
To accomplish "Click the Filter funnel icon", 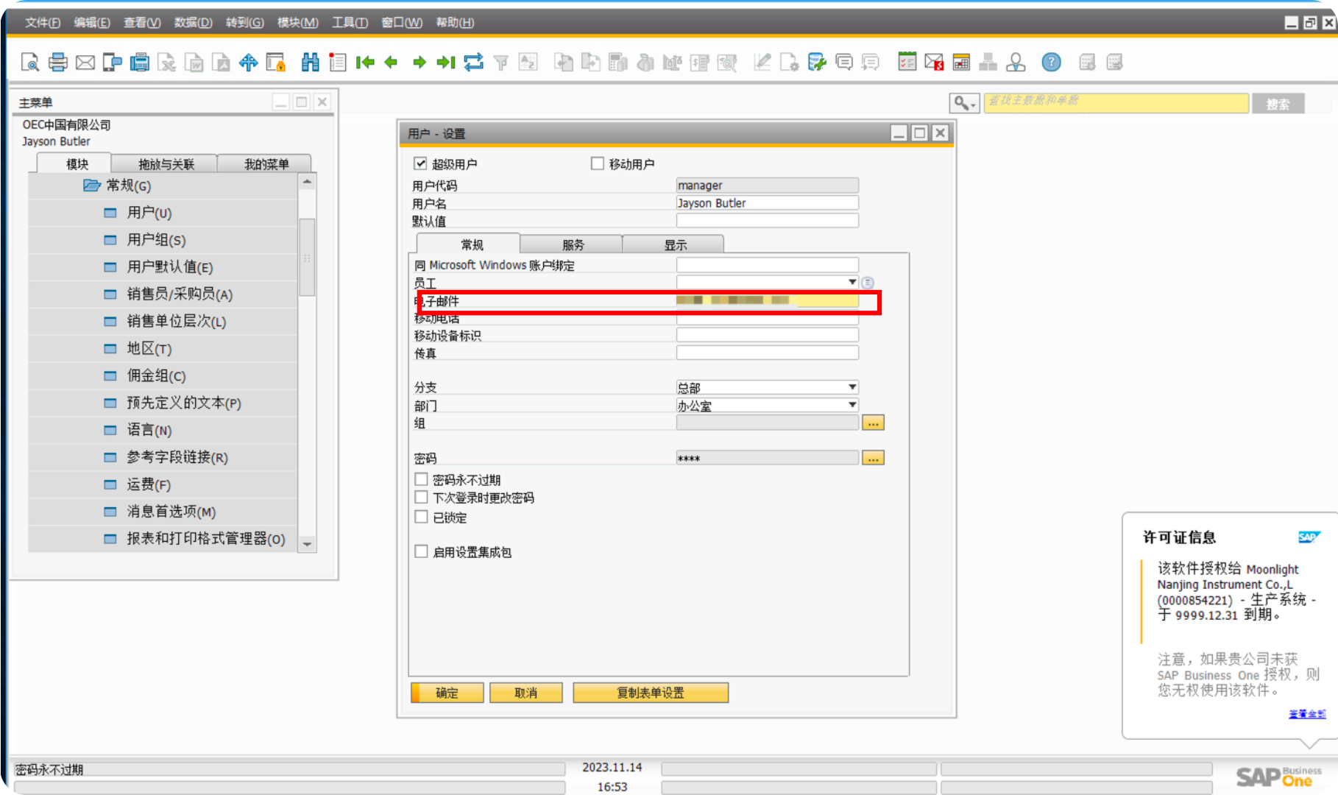I will pyautogui.click(x=501, y=63).
